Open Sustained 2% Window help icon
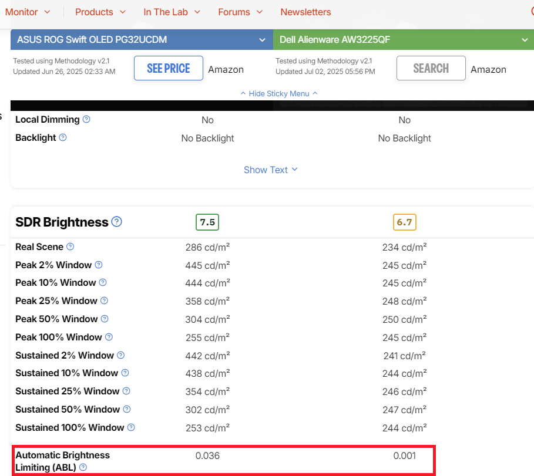The width and height of the screenshot is (534, 476). click(x=120, y=355)
